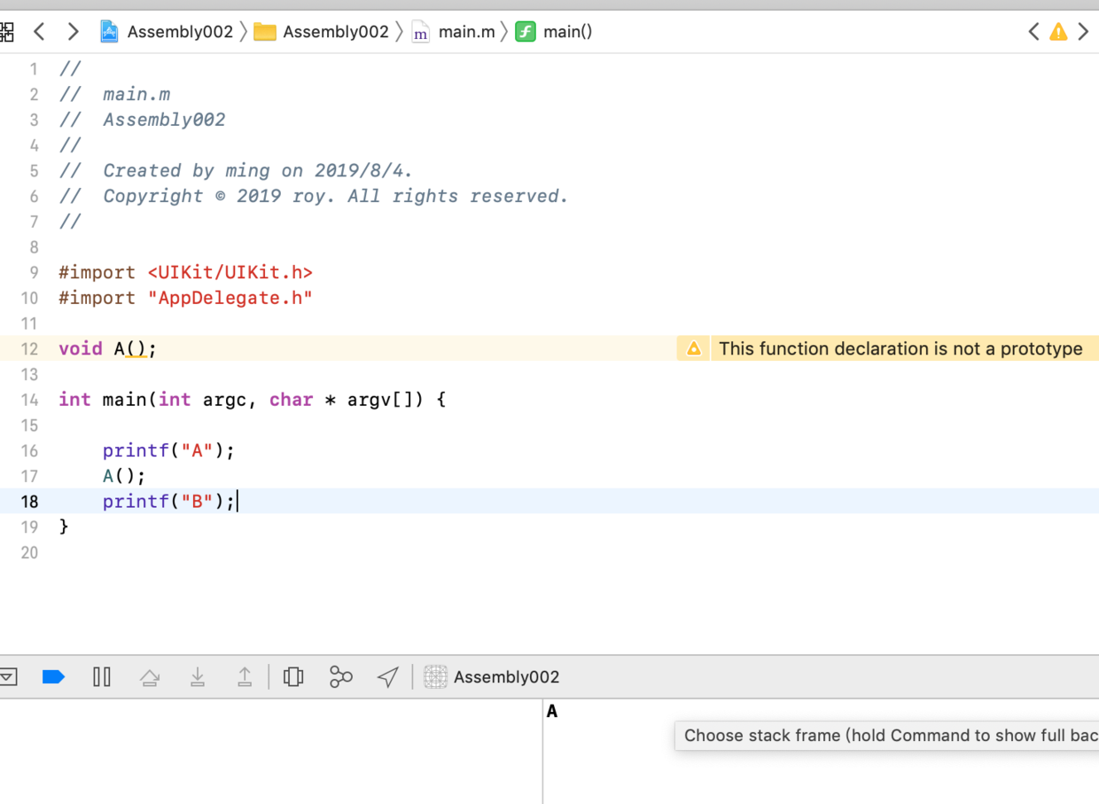Click the '// Assembly002' comment on line 3

[142, 120]
